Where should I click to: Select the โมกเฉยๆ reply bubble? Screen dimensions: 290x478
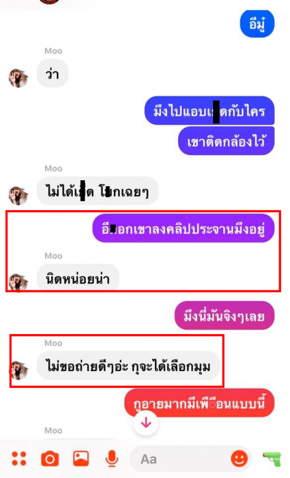tap(97, 191)
